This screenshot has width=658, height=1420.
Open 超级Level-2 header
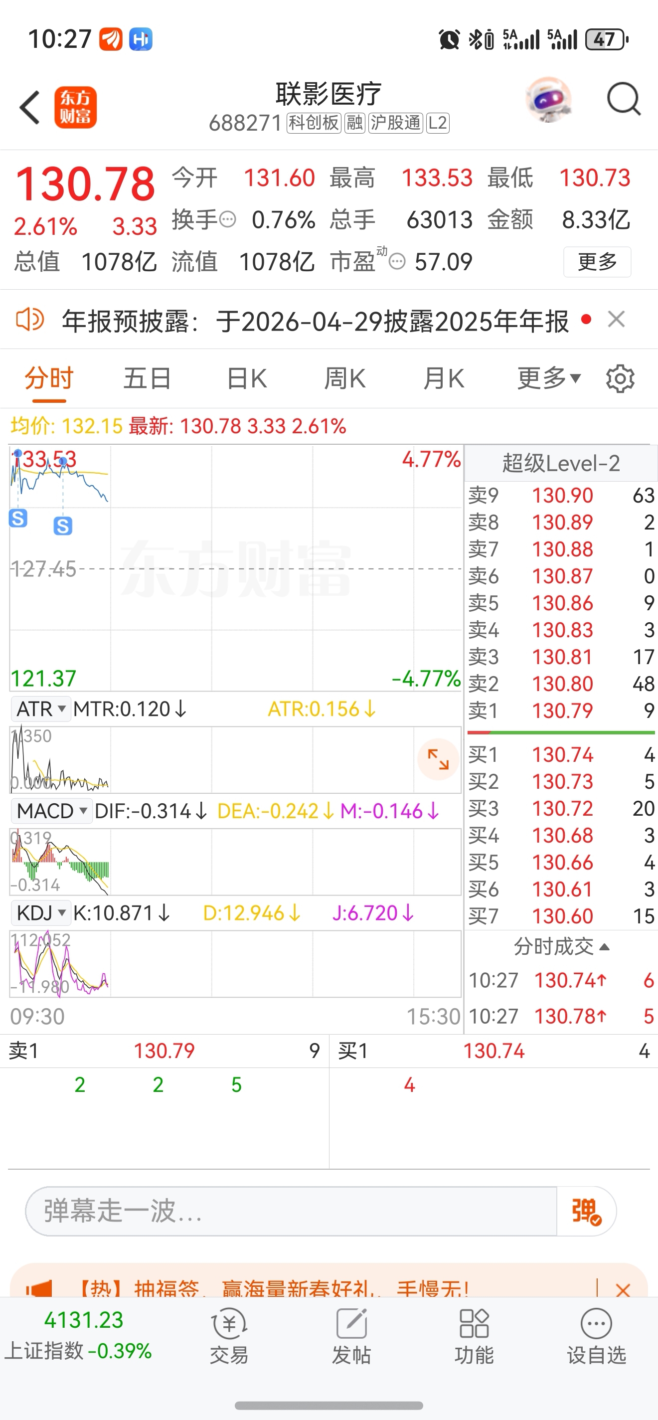561,463
